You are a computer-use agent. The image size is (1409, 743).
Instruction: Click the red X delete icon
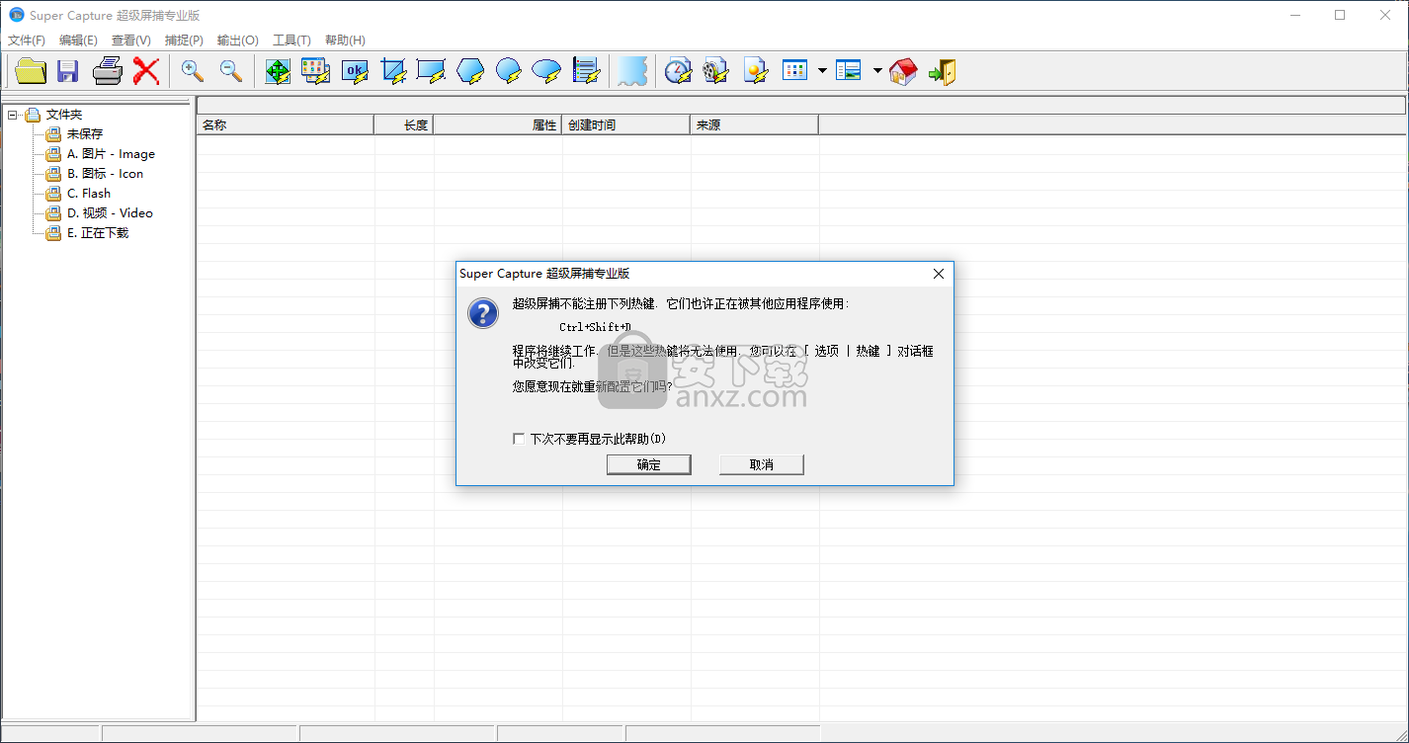pyautogui.click(x=146, y=71)
